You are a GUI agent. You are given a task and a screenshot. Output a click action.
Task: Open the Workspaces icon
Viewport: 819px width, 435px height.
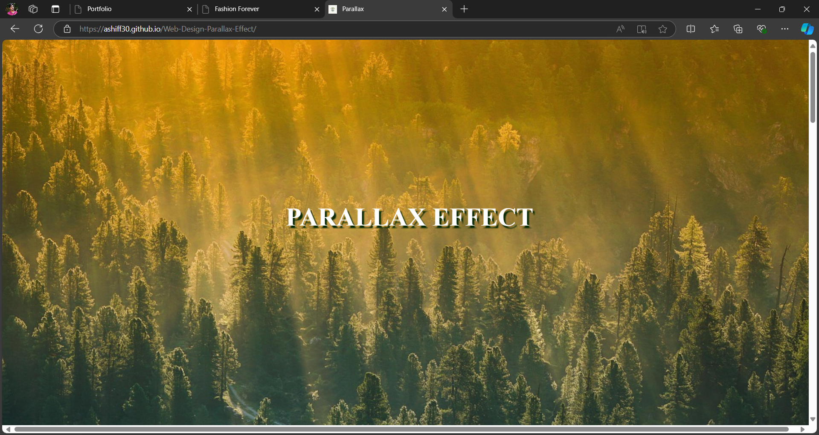pyautogui.click(x=33, y=9)
